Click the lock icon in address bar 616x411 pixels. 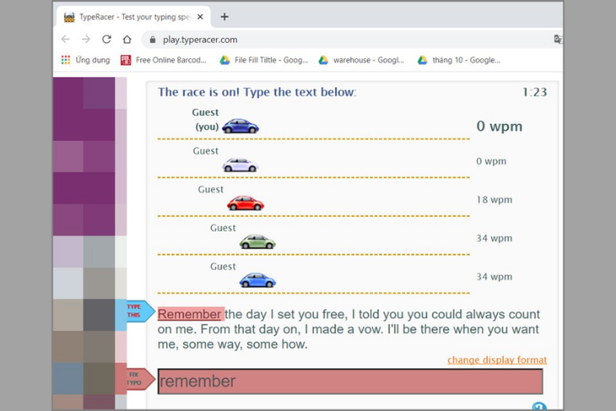(153, 39)
